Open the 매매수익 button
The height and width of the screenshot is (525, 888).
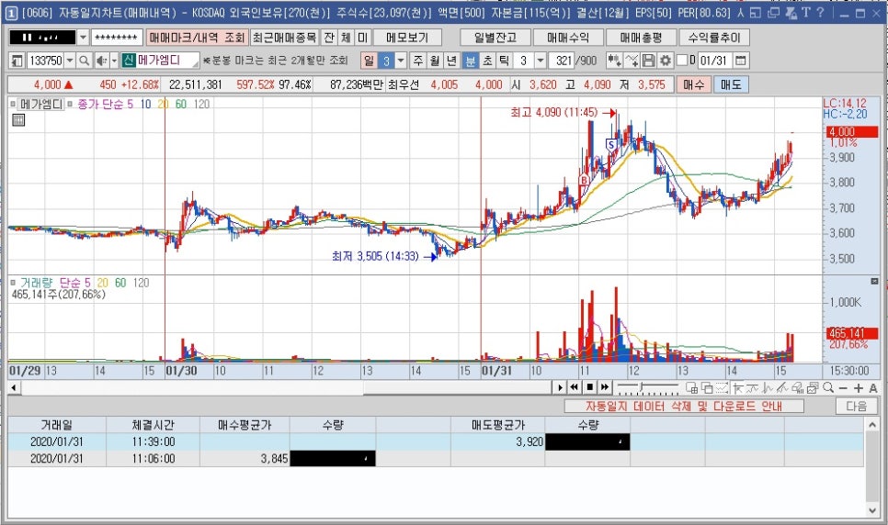tap(568, 38)
